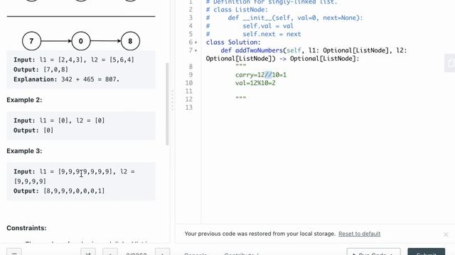Click 'Input: l1 = [2,4,3], l2 = [5,6,4]'
Viewport: 455px width, 255px height.
tap(74, 59)
